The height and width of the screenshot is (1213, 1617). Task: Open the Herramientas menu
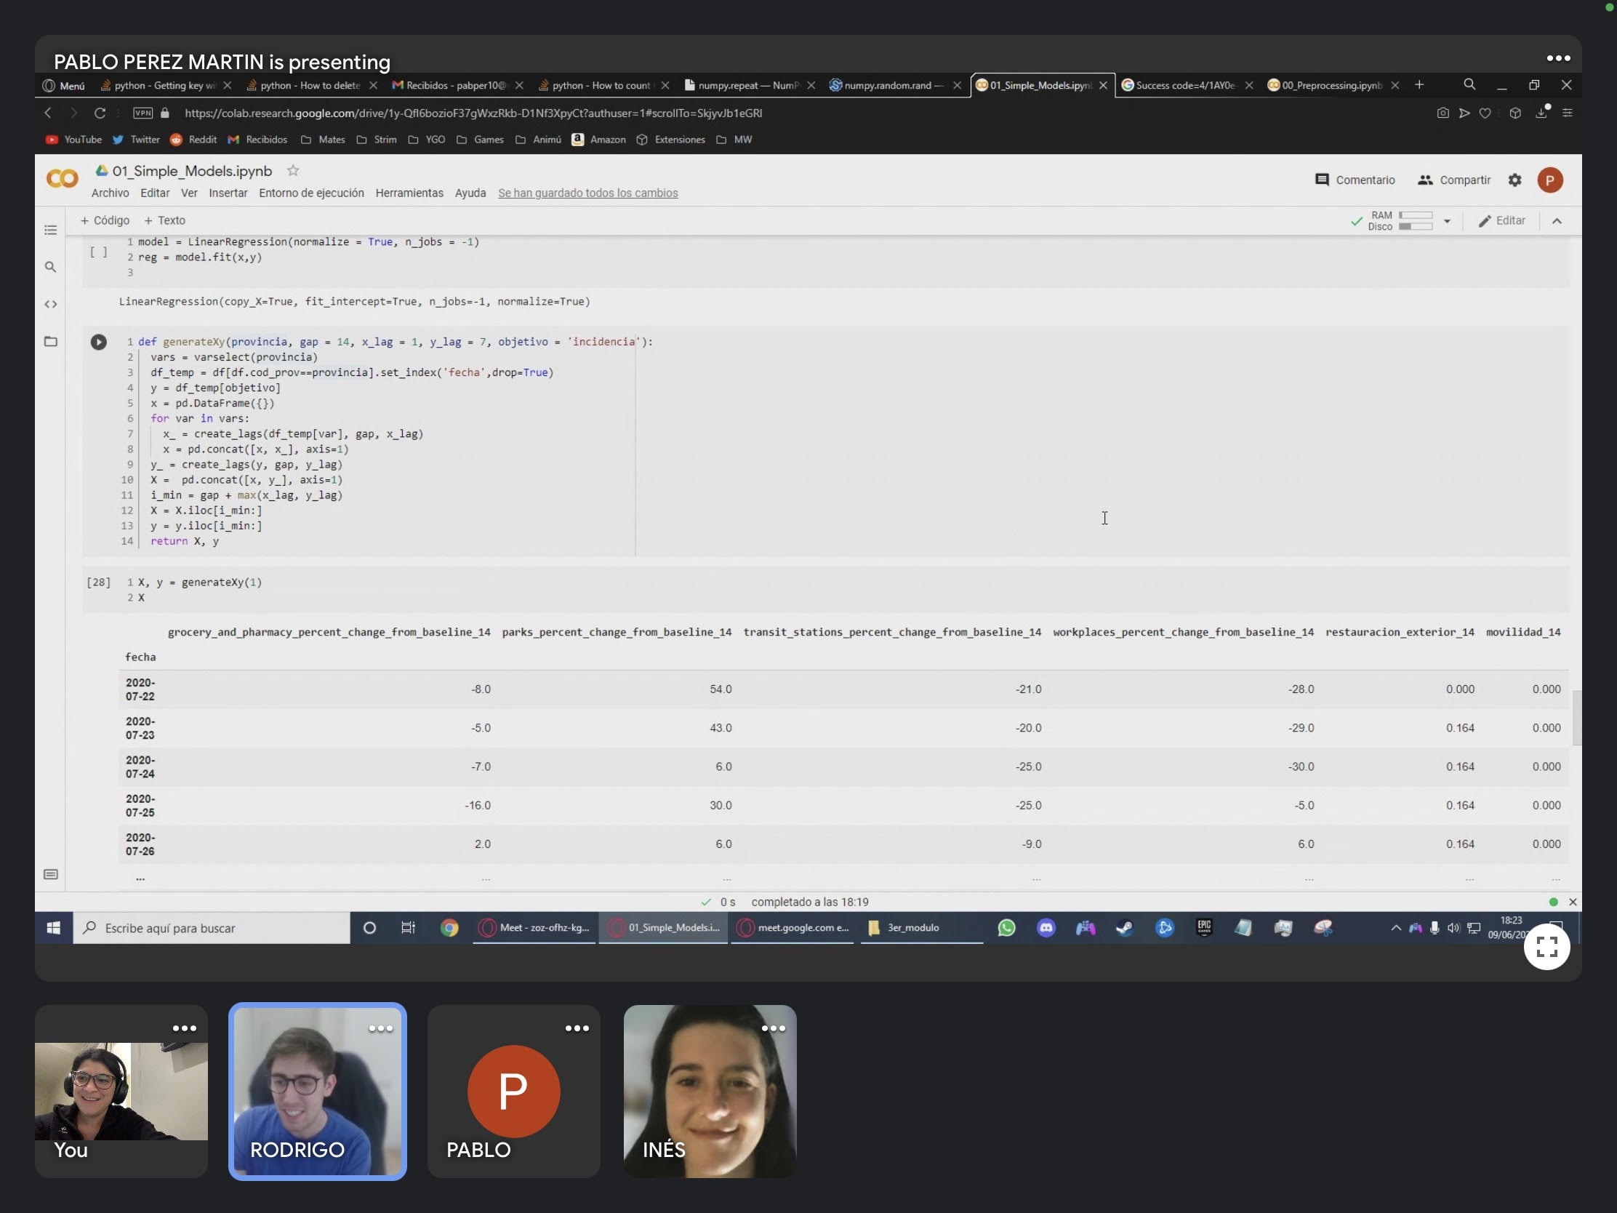click(409, 193)
